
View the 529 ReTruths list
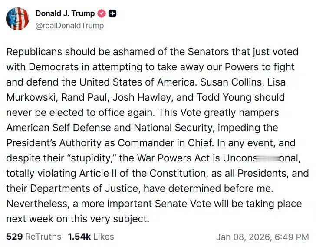[34, 237]
